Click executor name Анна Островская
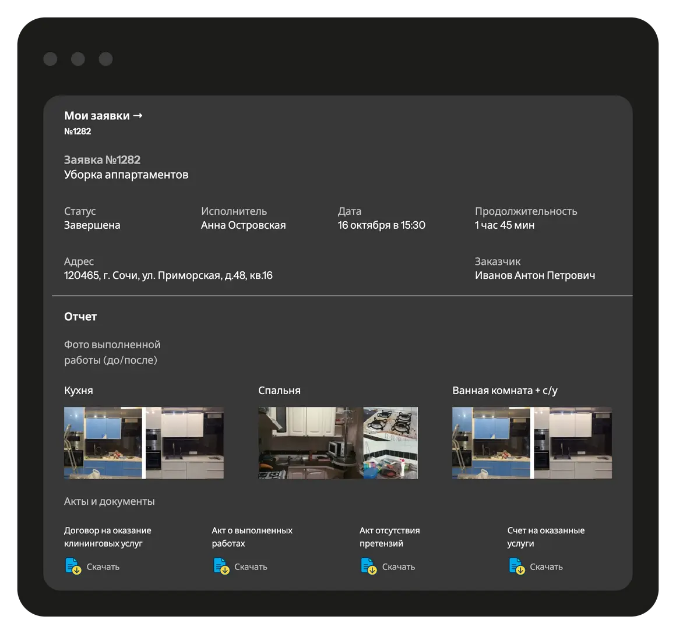Screen dimensions: 676x634 pyautogui.click(x=243, y=225)
